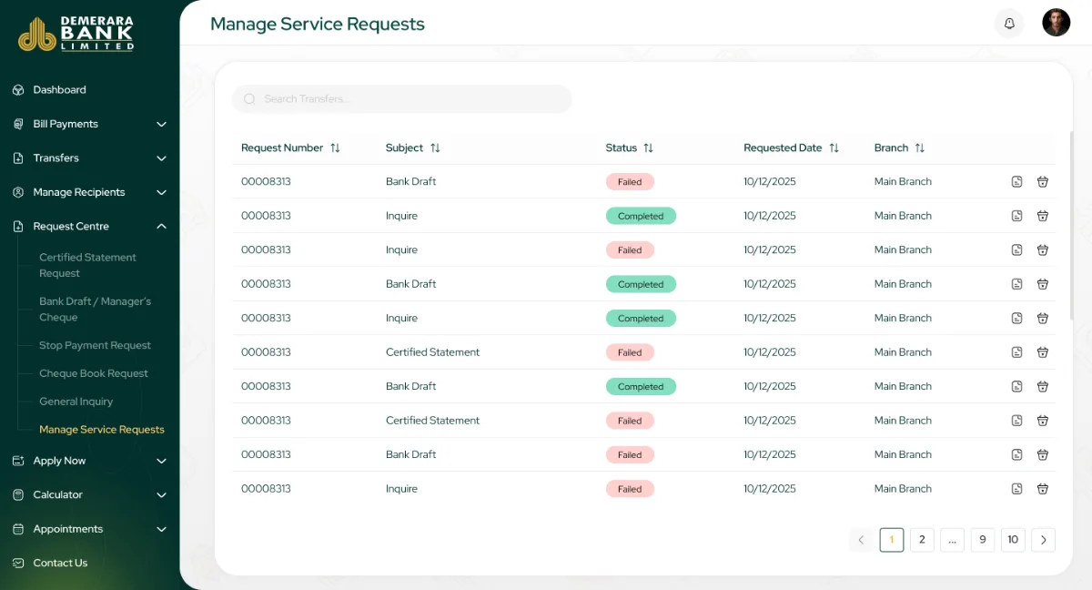
Task: Click the Appointments calendar icon
Action: coord(17,529)
